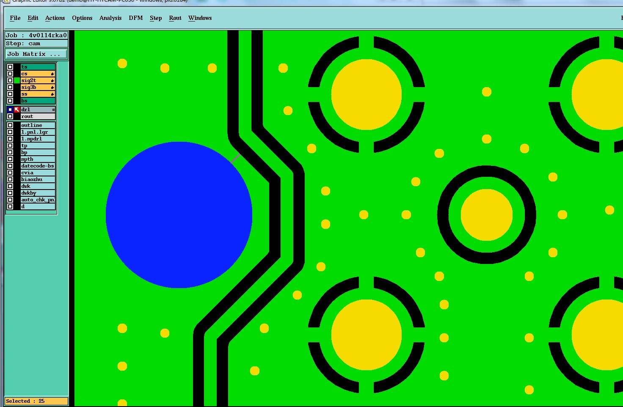
Task: Toggle the auto_chk_pnl layer checkbox
Action: (x=10, y=200)
